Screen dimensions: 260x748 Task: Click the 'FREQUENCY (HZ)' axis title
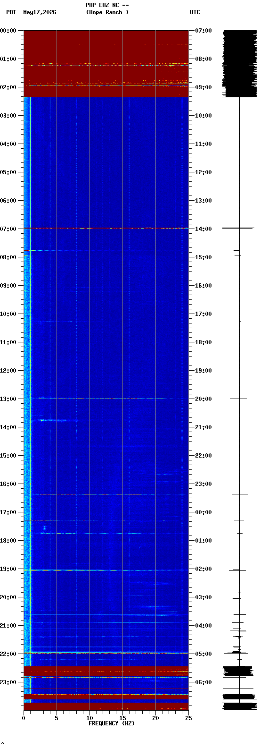pos(112,723)
